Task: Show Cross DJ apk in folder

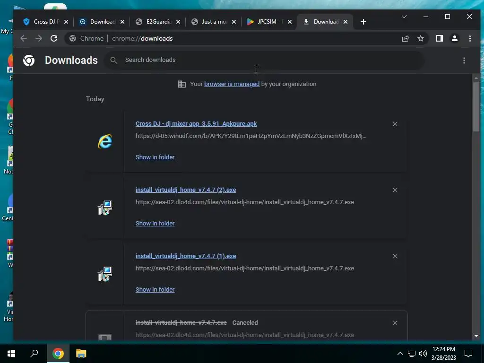Action: click(x=155, y=157)
